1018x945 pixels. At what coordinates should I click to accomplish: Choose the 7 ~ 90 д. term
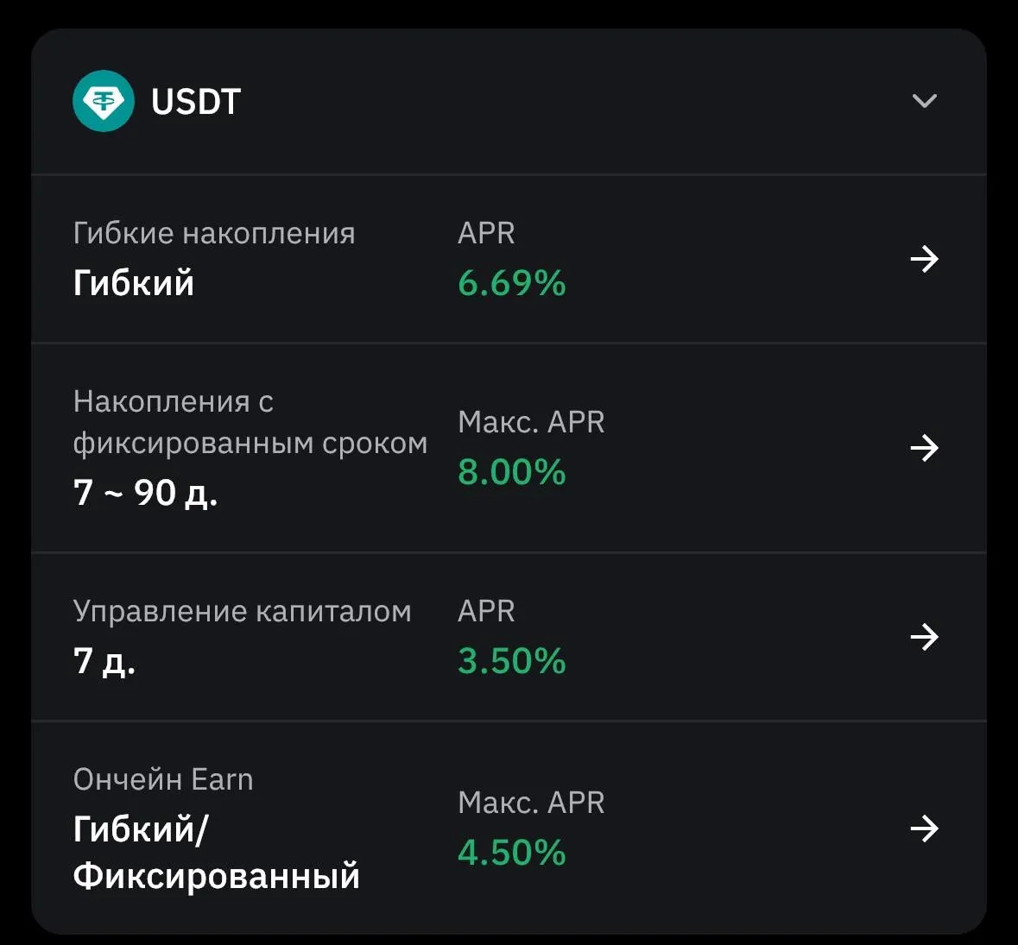145,493
